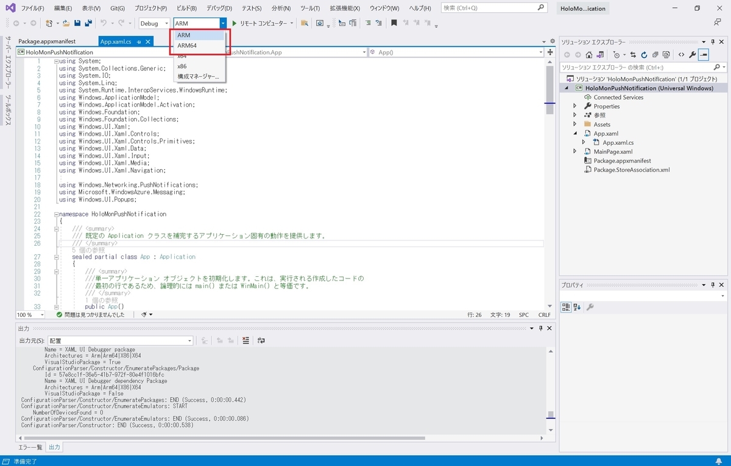Select ARM in the platform dropdown list
The image size is (731, 466).
[x=200, y=35]
